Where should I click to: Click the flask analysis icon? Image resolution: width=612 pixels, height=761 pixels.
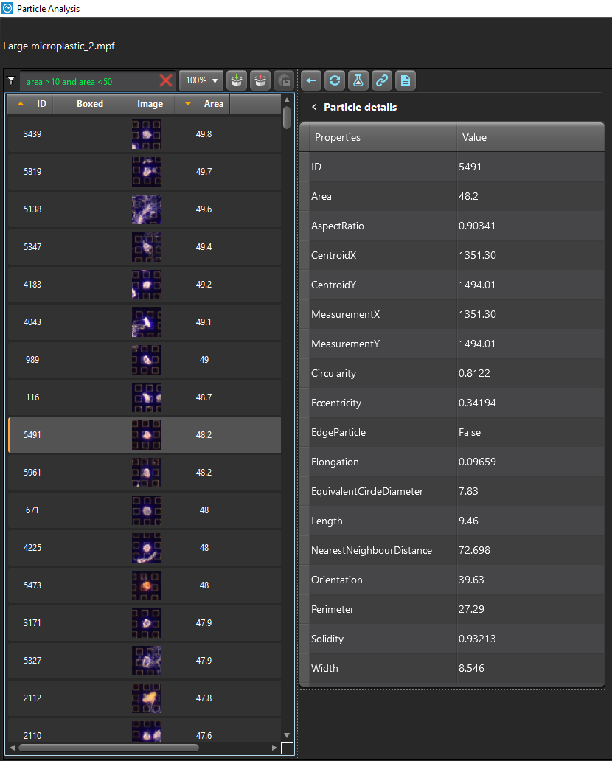tap(358, 80)
